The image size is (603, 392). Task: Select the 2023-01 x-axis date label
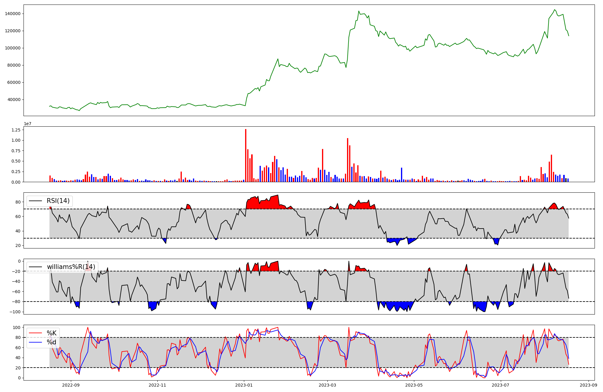pyautogui.click(x=244, y=385)
